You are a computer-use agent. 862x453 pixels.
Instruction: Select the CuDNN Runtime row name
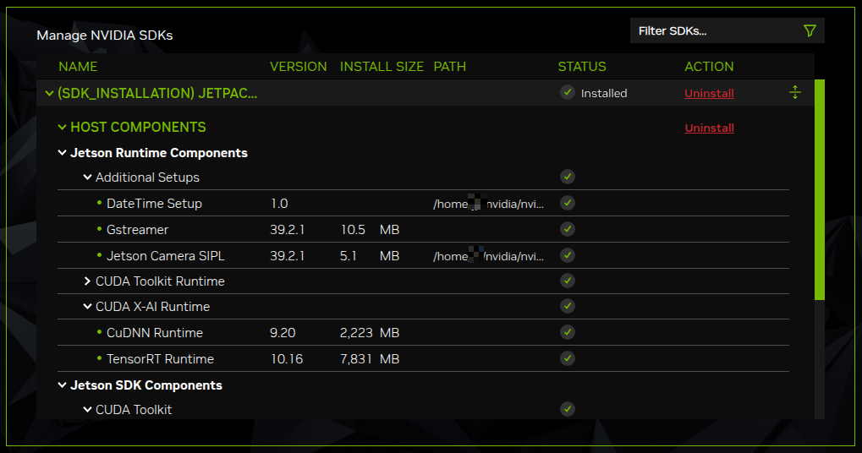pyautogui.click(x=155, y=333)
